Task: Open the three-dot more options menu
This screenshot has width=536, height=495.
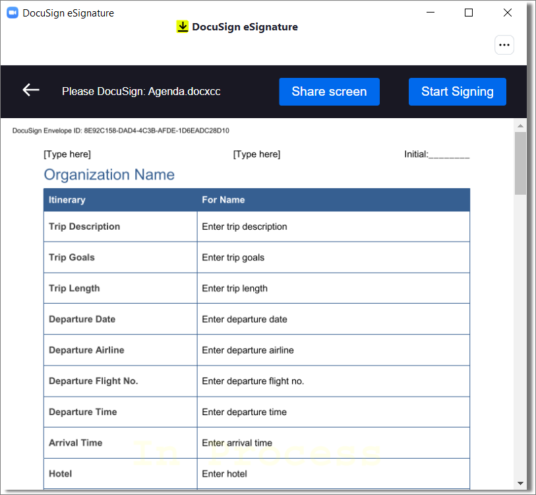Action: (x=504, y=45)
